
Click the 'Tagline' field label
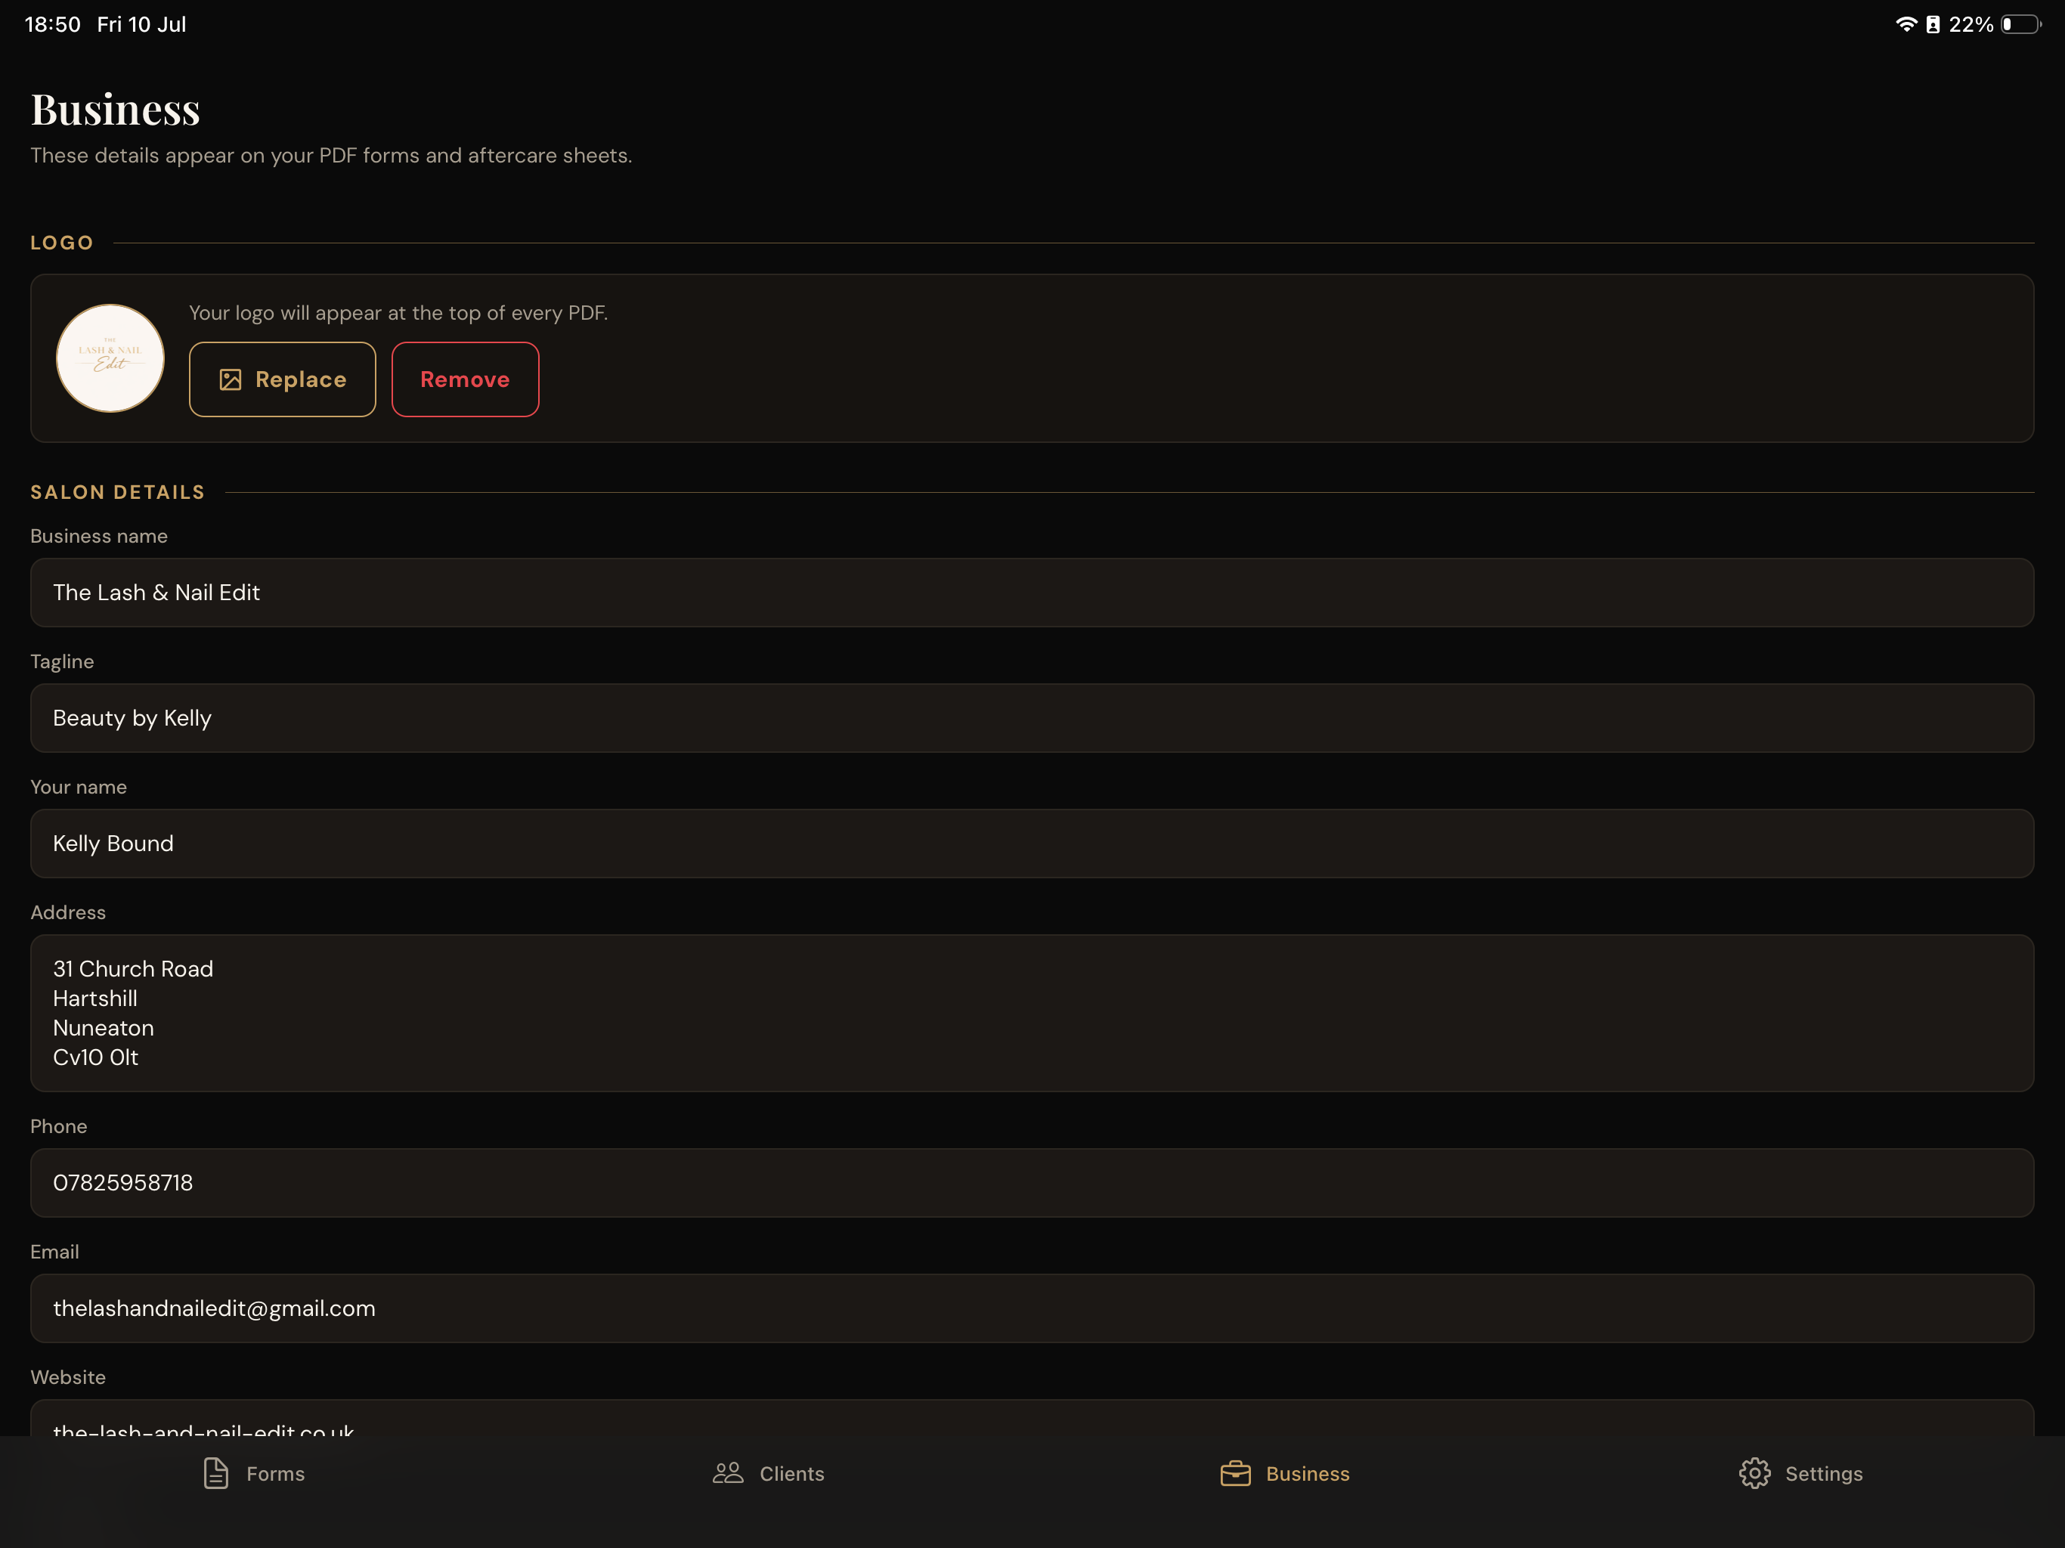pos(63,661)
